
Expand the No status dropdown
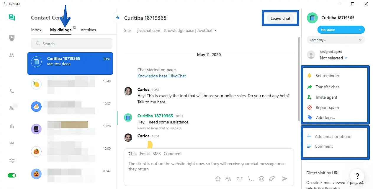point(341,30)
